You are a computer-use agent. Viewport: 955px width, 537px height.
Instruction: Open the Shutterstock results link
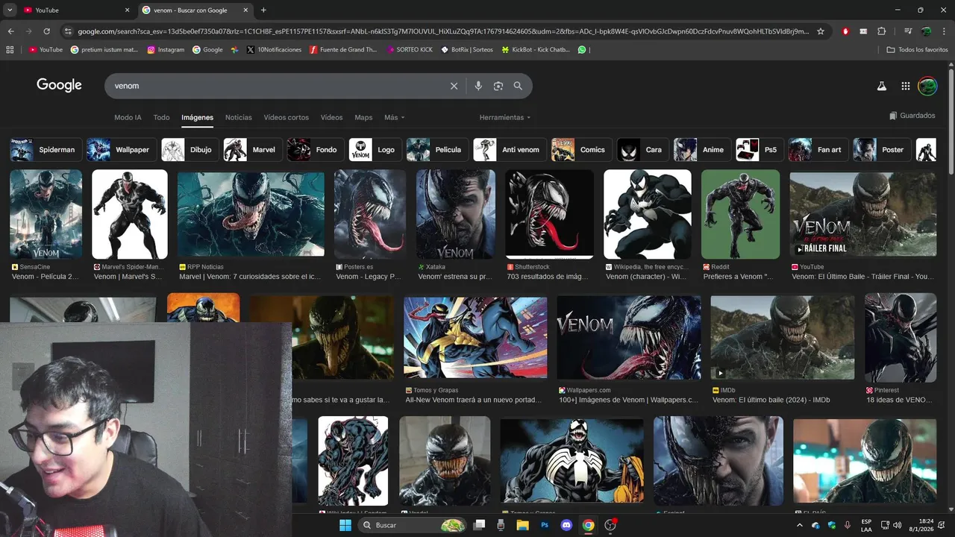click(548, 277)
